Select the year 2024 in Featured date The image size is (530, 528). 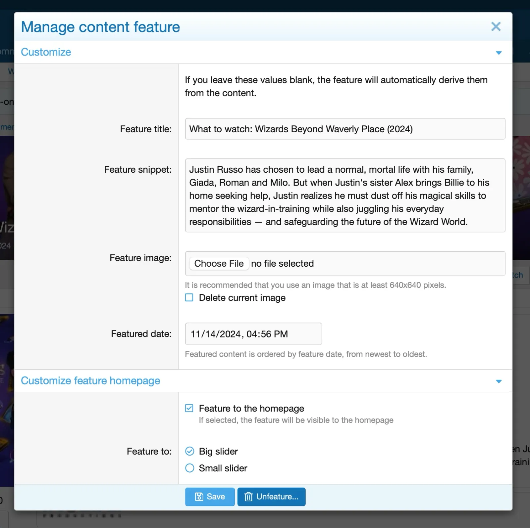coord(230,334)
